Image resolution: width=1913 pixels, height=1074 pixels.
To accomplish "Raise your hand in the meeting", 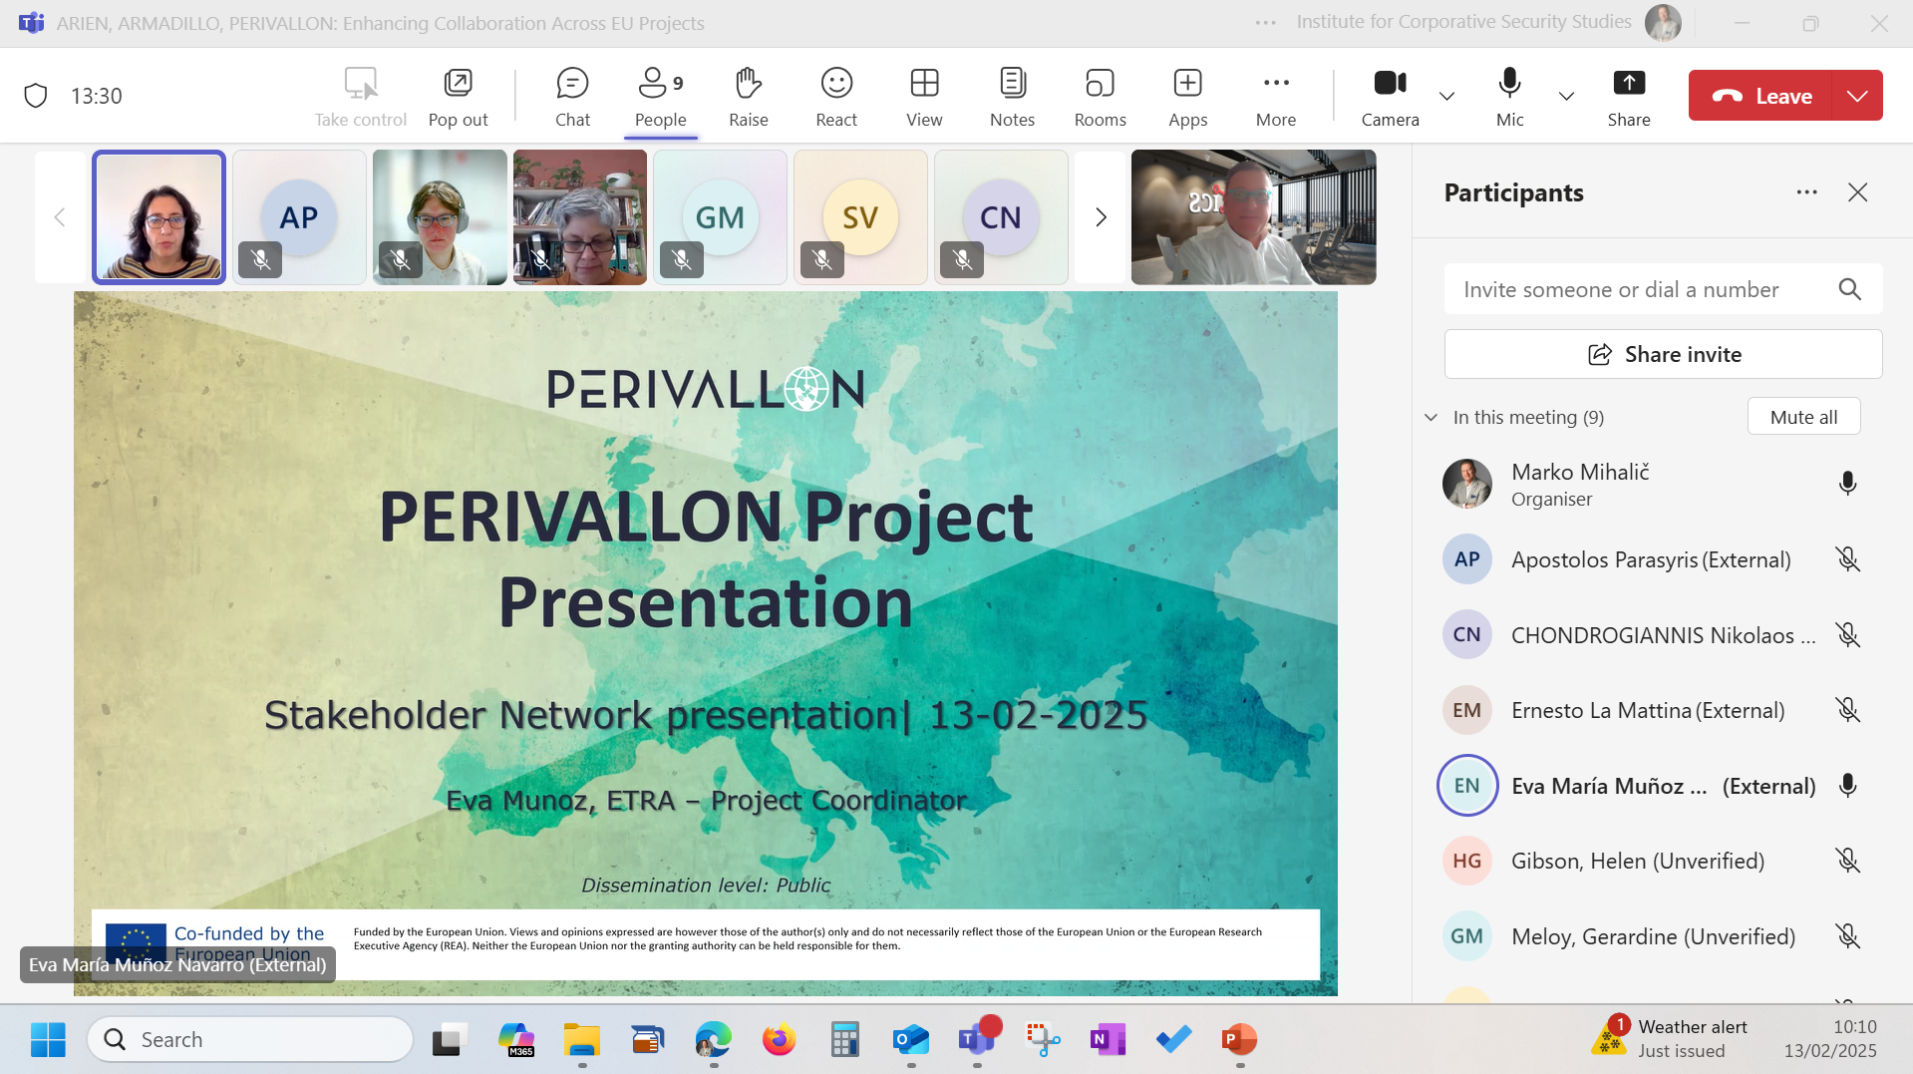I will pos(748,96).
